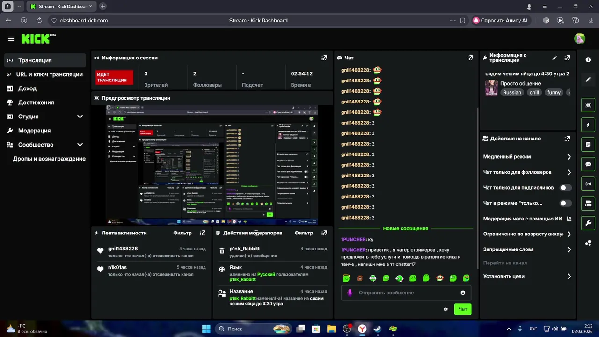Screen dimensions: 599x337
Task: Click the info icon in right sidebar
Action: pyautogui.click(x=588, y=60)
